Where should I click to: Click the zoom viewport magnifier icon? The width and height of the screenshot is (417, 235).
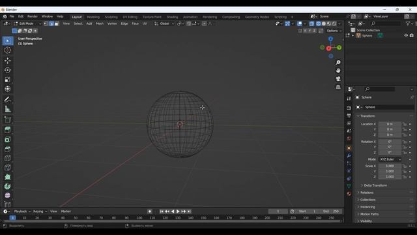pyautogui.click(x=338, y=63)
